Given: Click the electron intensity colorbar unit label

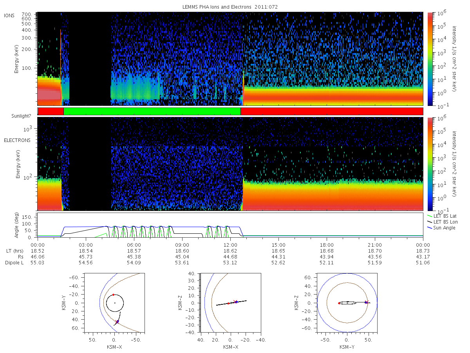Looking at the screenshot, I should (454, 164).
